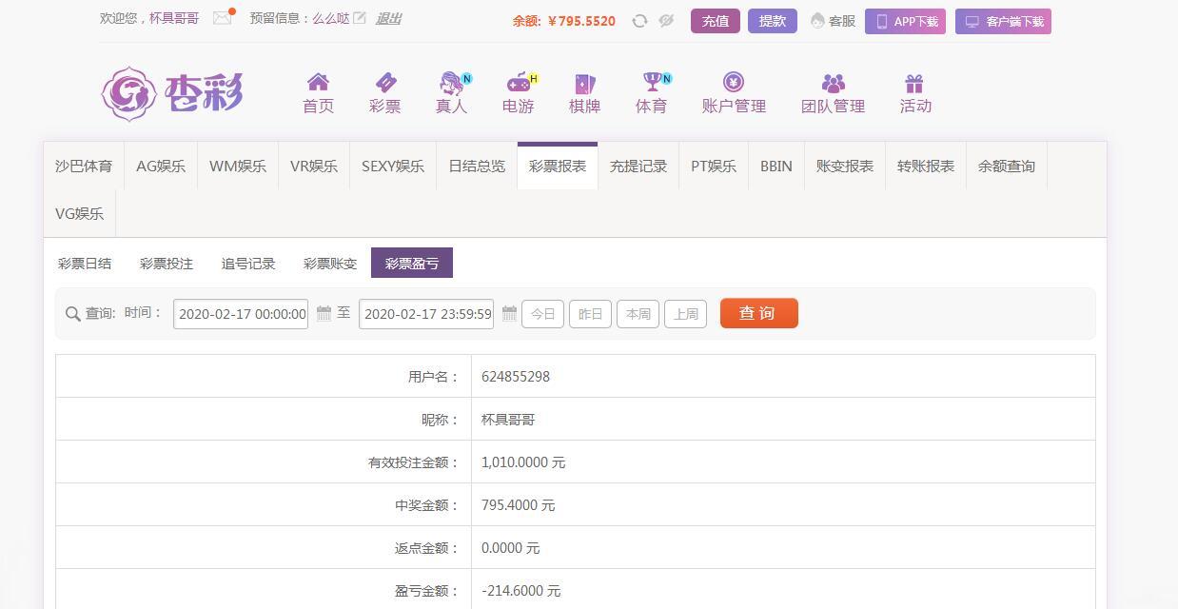
Task: Click 客户端下载 client download button
Action: coord(1003,21)
